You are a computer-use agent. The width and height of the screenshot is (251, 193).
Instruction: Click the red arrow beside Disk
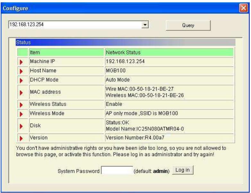[x=21, y=126]
